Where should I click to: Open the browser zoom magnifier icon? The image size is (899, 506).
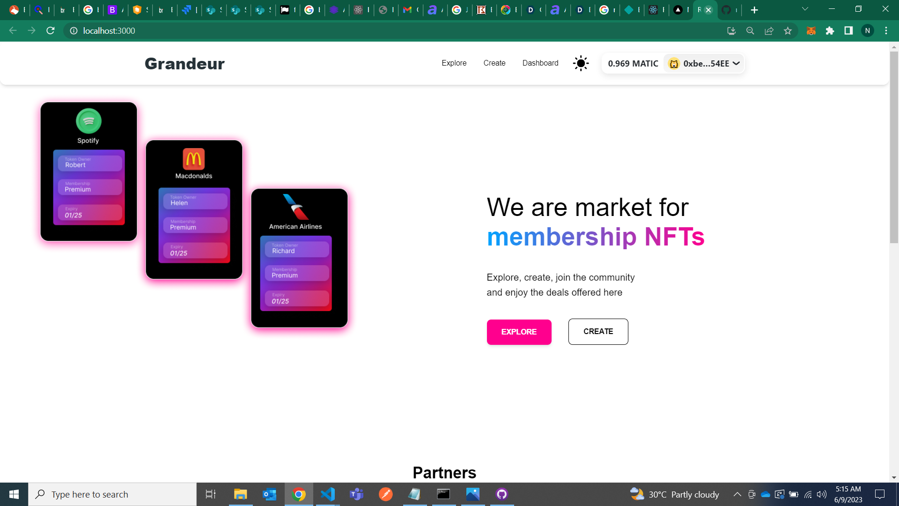(x=750, y=30)
